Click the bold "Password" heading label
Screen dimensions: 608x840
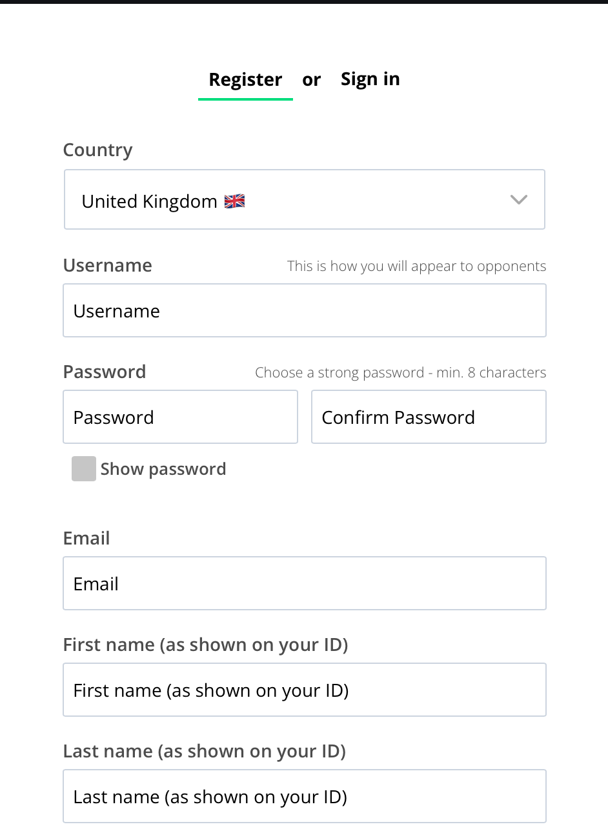tap(105, 372)
